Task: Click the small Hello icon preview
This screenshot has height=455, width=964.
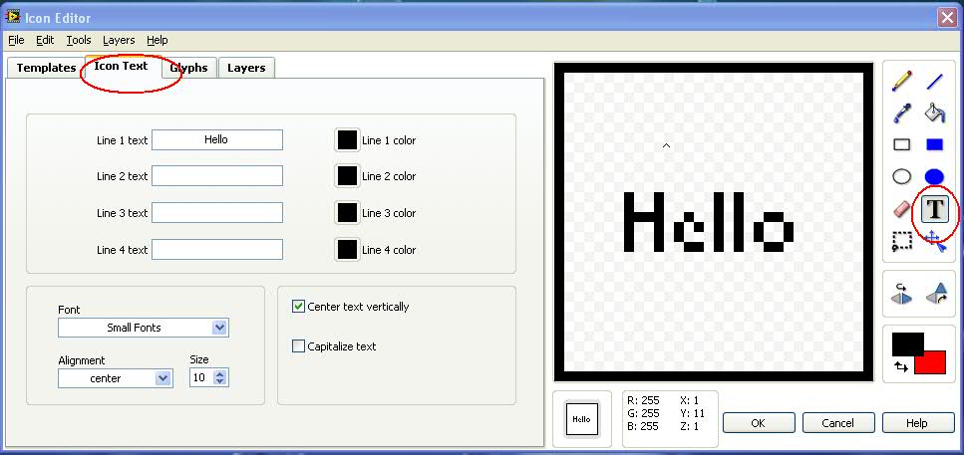Action: tap(581, 419)
